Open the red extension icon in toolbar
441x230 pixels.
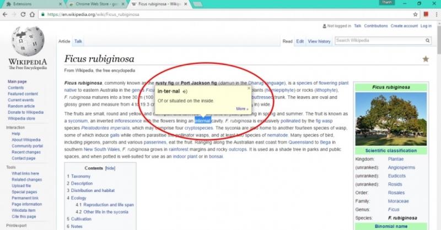click(x=426, y=14)
